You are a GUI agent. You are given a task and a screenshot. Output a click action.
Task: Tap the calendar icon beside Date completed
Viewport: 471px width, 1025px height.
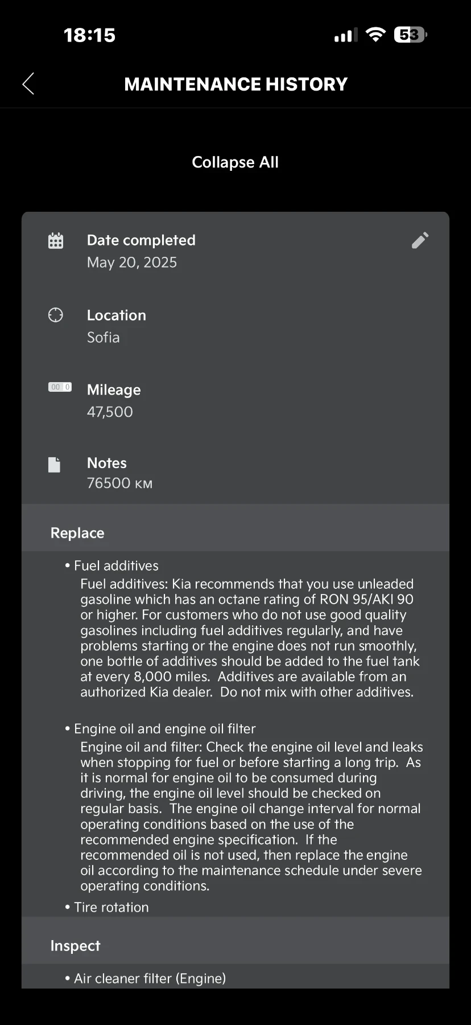click(x=56, y=240)
